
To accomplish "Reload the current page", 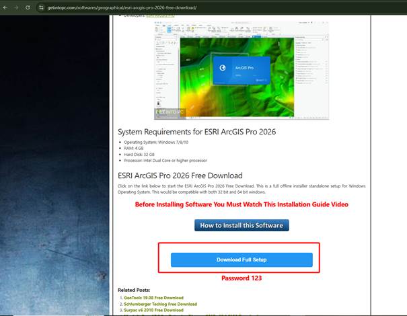I will coord(28,7).
